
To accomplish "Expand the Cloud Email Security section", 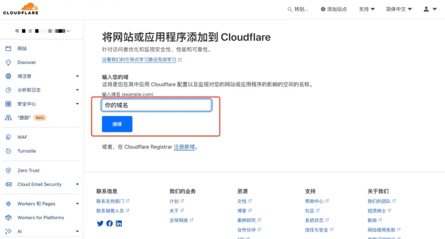I will tap(77, 184).
